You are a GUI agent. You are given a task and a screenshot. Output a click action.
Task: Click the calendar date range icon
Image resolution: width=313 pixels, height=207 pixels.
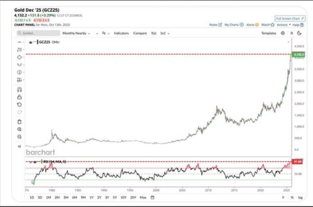(151, 197)
